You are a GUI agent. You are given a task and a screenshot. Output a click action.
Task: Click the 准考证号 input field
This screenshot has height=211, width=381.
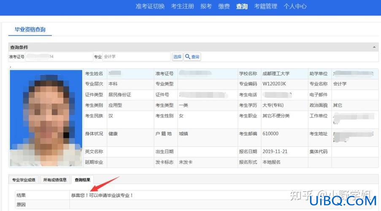click(59, 57)
